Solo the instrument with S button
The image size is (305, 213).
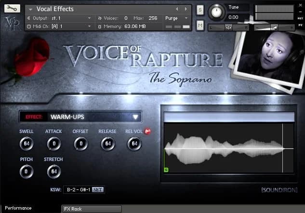[x=200, y=10]
